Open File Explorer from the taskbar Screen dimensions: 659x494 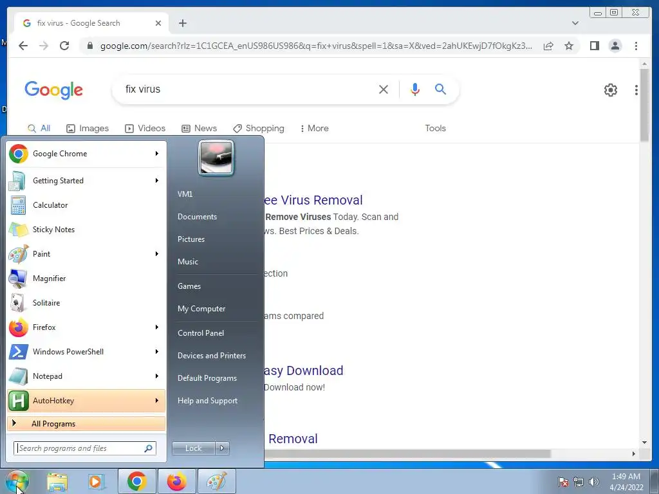point(57,482)
